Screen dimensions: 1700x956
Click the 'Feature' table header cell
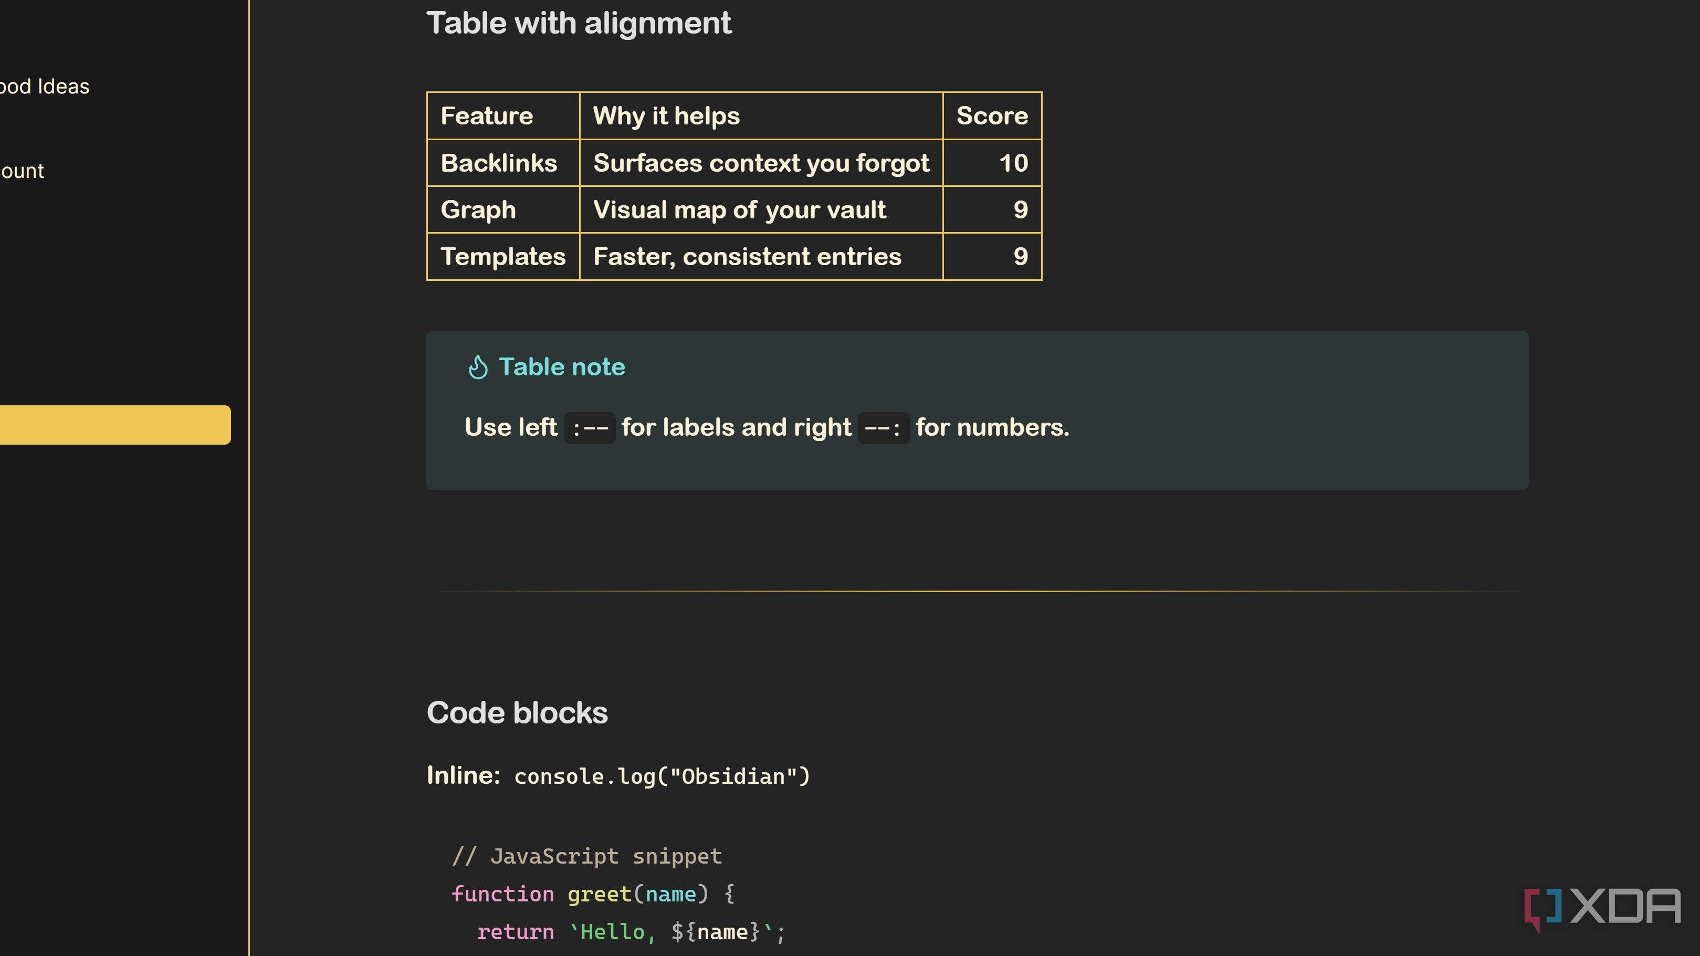(x=503, y=116)
